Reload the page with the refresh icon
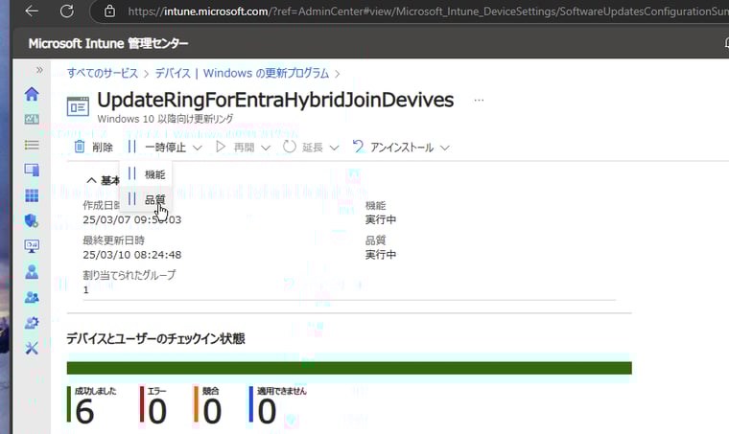 tap(67, 11)
